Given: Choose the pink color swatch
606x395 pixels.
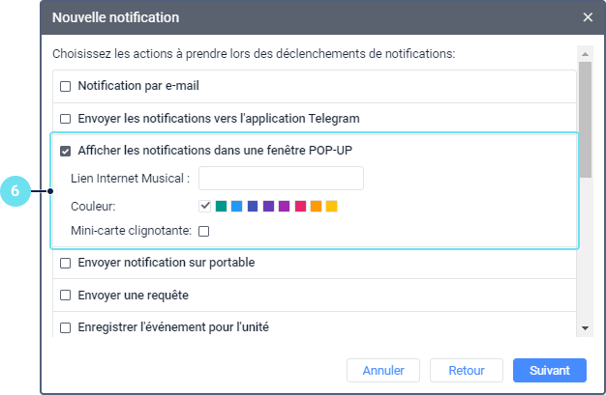Looking at the screenshot, I should pos(300,206).
